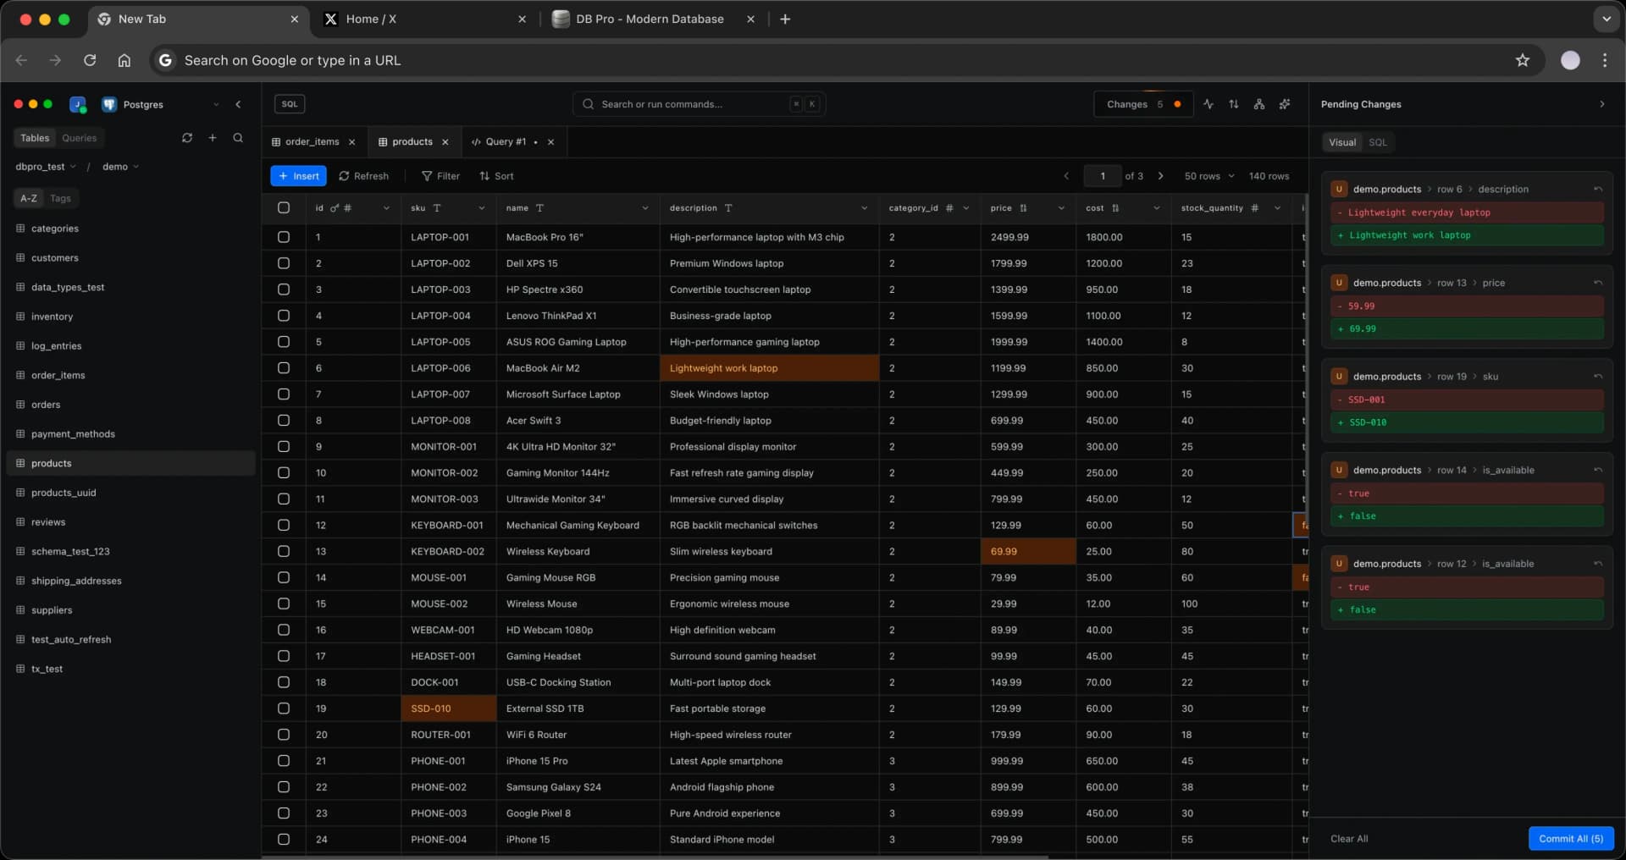Click the Postgres elephant connection icon
The height and width of the screenshot is (860, 1626).
click(109, 104)
